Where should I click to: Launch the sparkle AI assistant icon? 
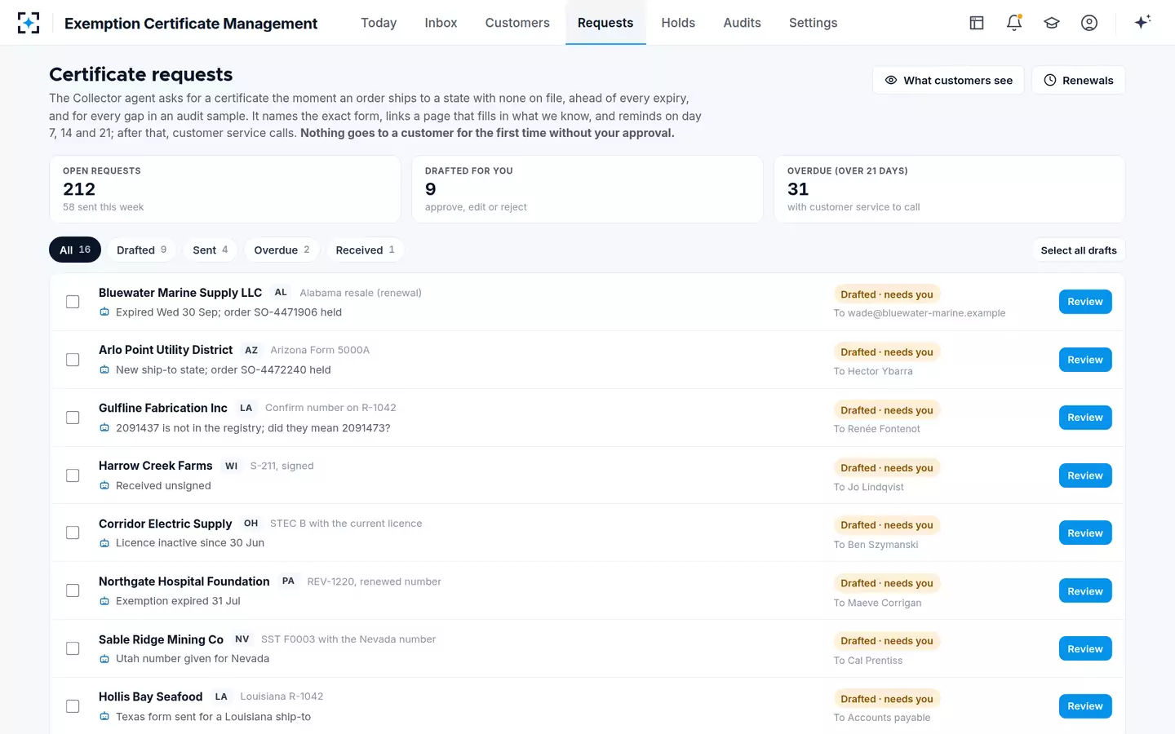pyautogui.click(x=1142, y=22)
